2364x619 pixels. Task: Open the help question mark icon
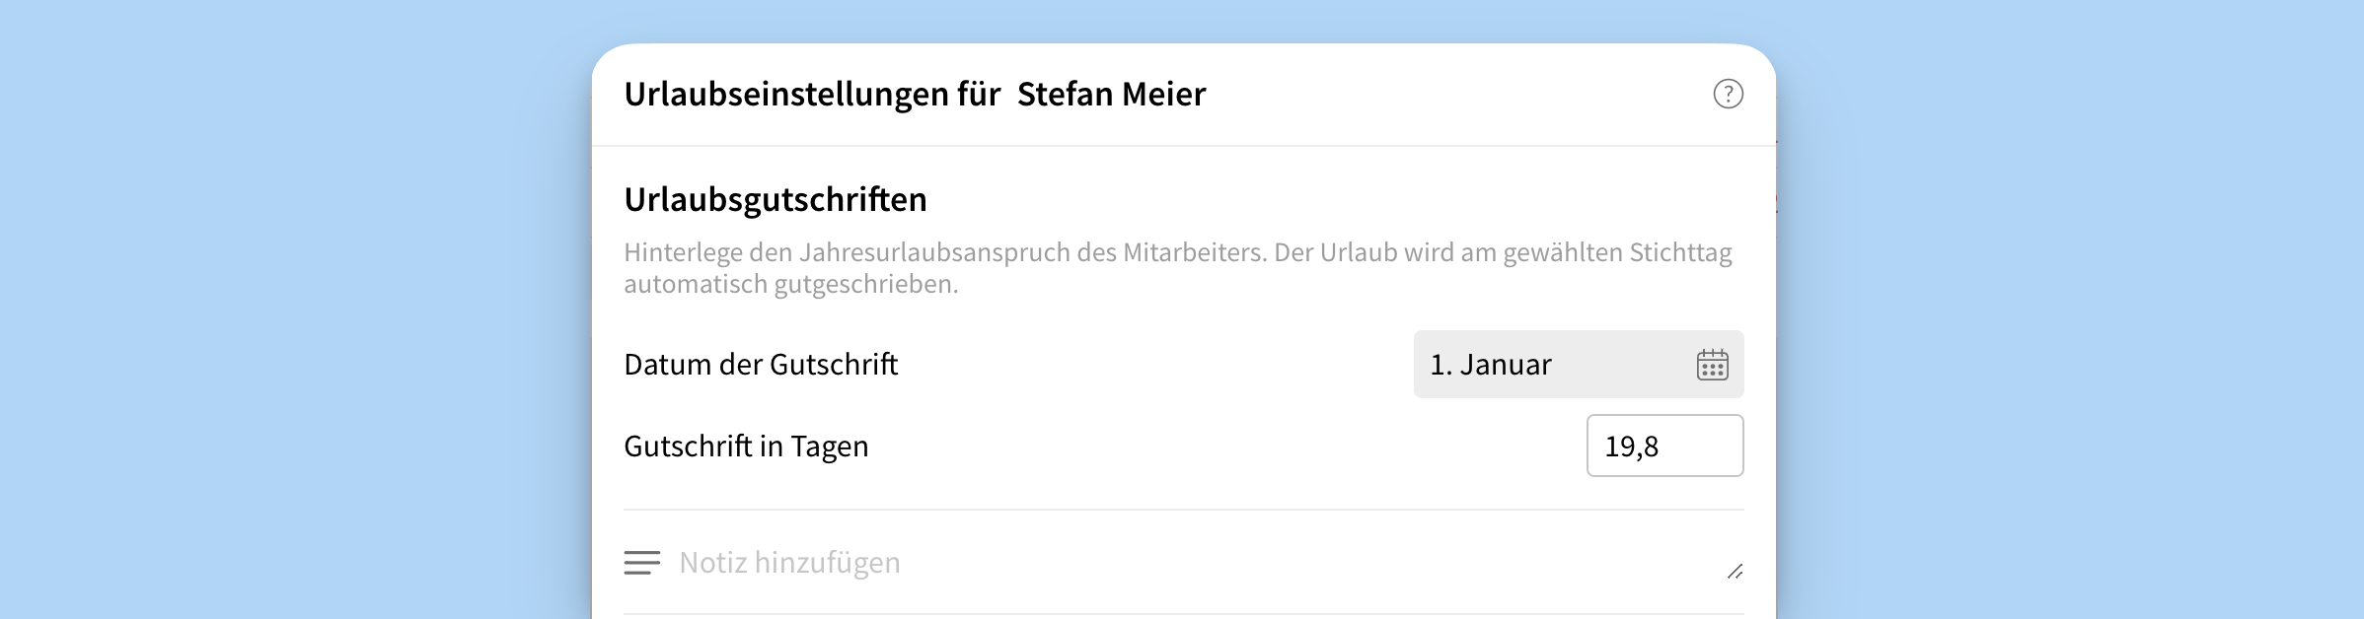click(1728, 94)
